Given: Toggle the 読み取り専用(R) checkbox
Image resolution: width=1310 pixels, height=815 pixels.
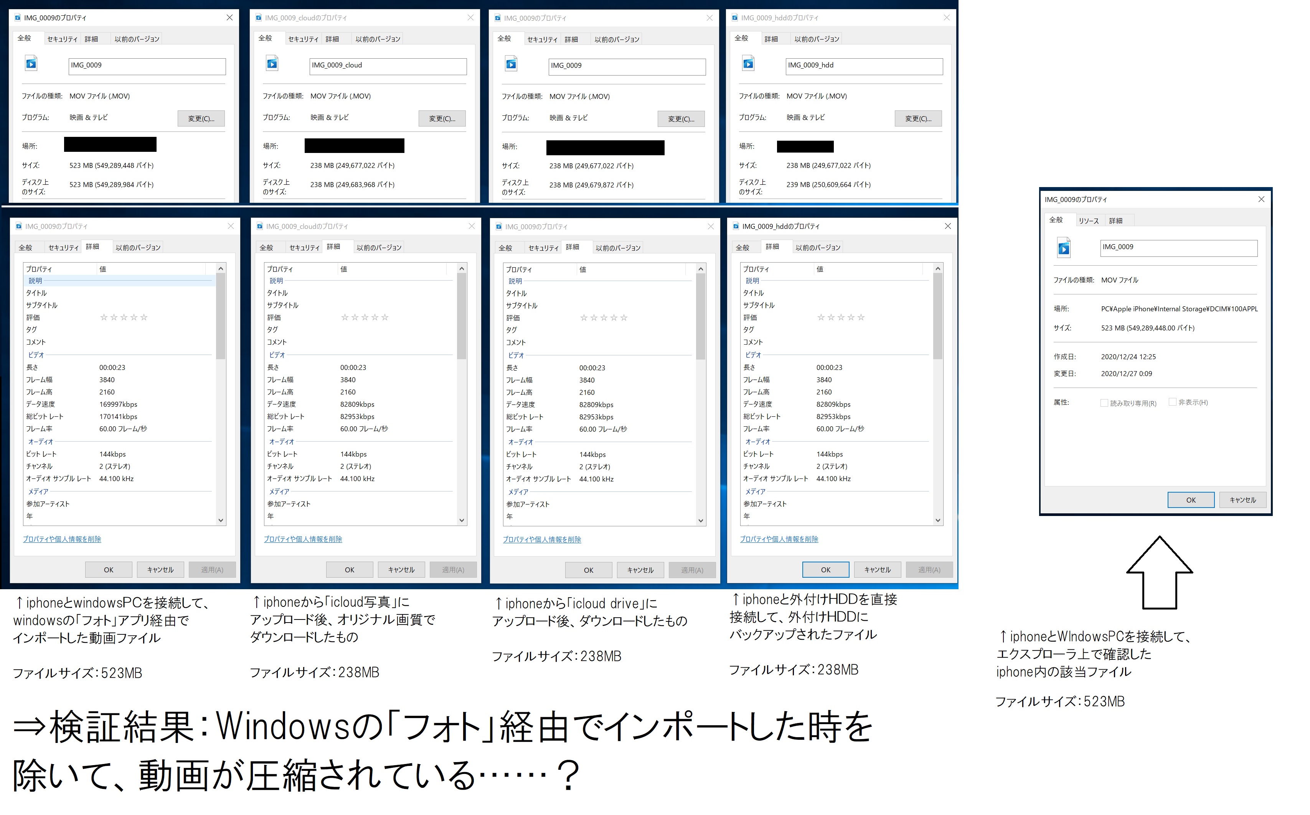Looking at the screenshot, I should (x=1104, y=403).
